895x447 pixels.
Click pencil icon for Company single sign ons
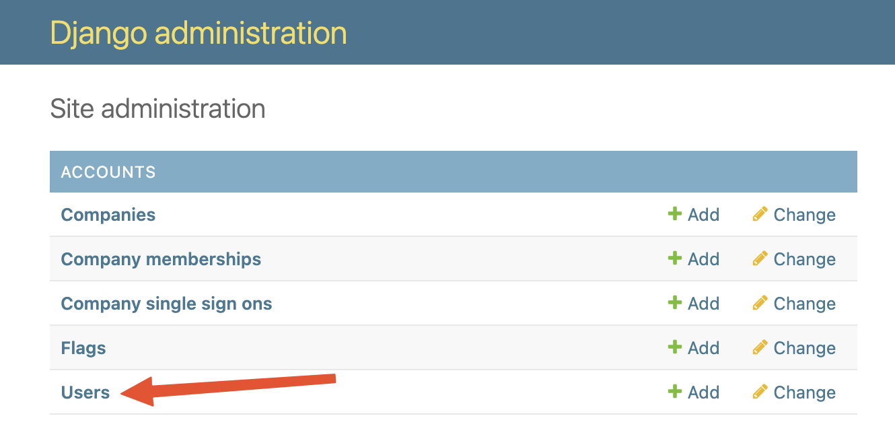click(x=760, y=303)
